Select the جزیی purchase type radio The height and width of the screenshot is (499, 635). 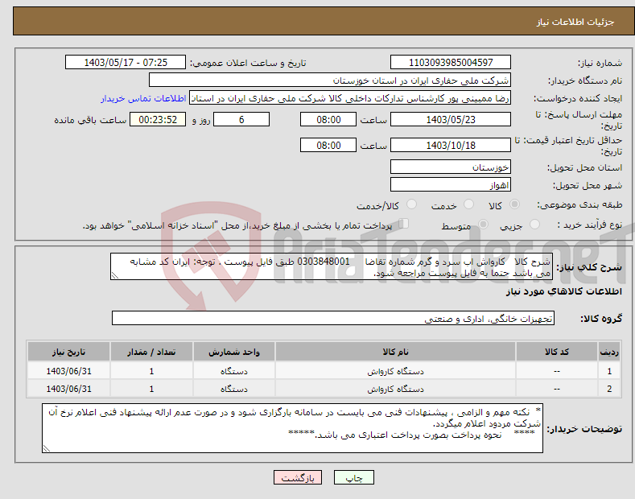534,224
